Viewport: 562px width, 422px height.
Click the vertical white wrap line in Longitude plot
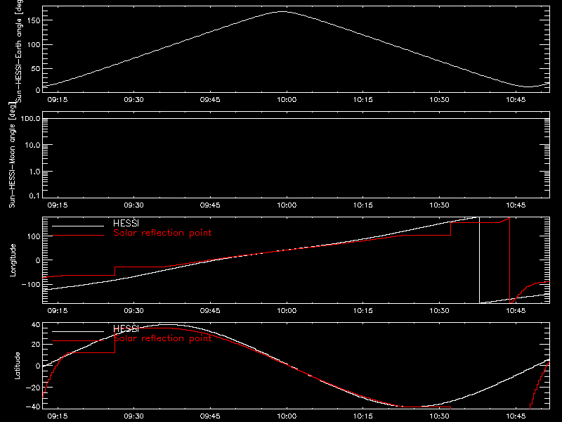pos(479,260)
